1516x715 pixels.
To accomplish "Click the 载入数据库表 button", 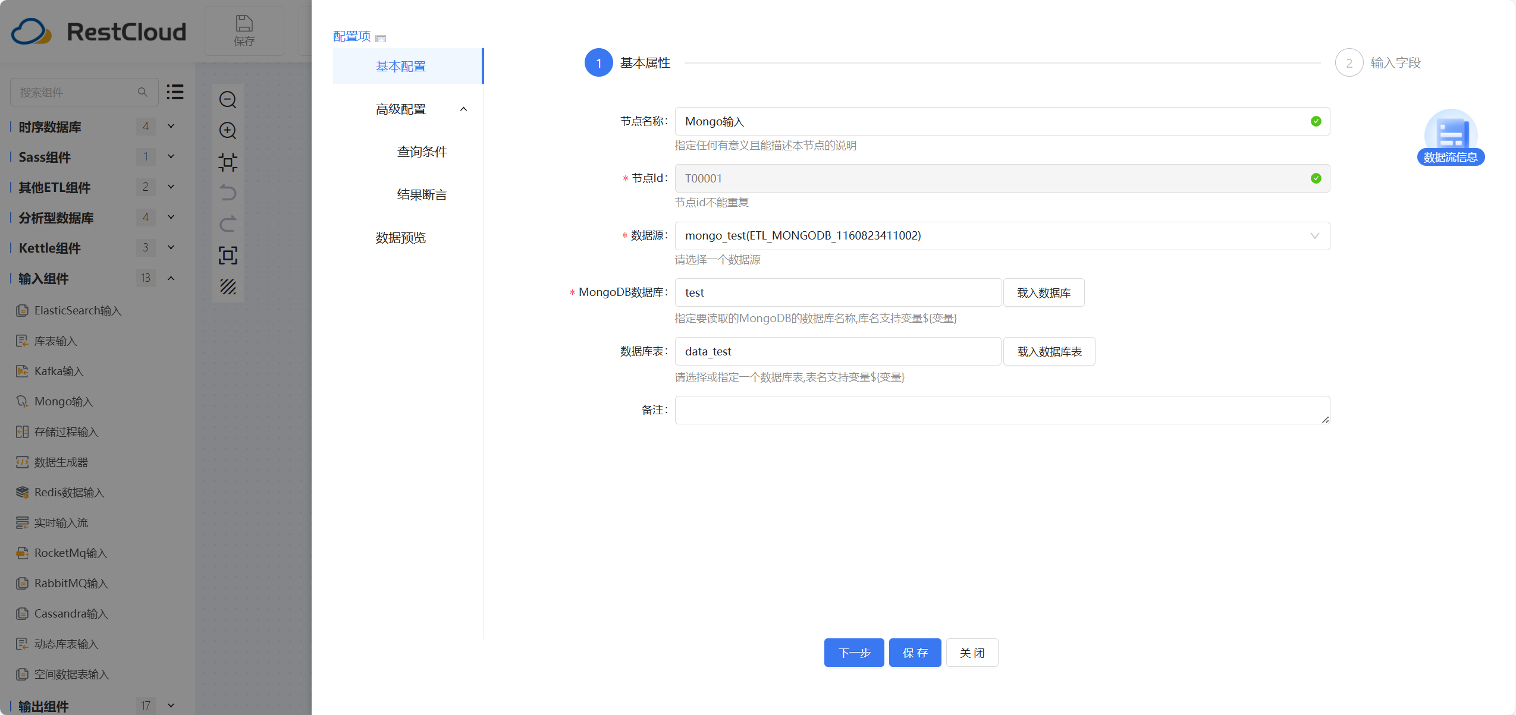I will [x=1049, y=351].
